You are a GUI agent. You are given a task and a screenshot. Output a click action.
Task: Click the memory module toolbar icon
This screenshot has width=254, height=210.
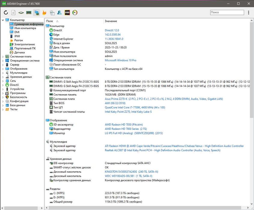click(x=29, y=12)
